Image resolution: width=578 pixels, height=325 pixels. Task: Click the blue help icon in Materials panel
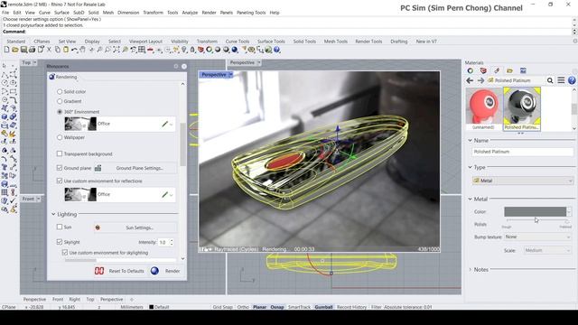tap(572, 80)
